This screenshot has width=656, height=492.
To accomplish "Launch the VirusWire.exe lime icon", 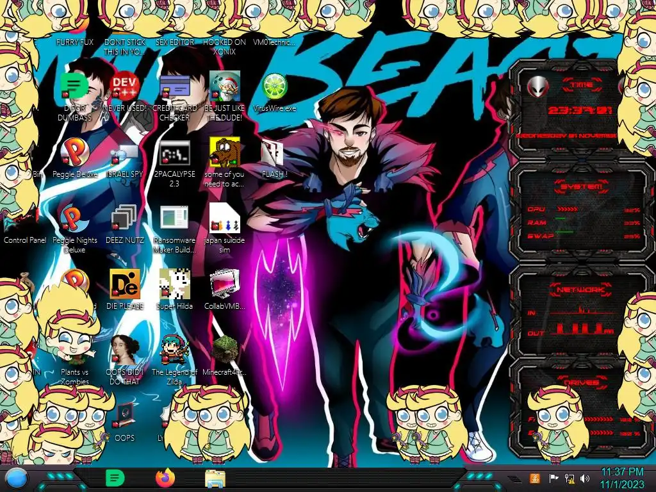I will [274, 86].
